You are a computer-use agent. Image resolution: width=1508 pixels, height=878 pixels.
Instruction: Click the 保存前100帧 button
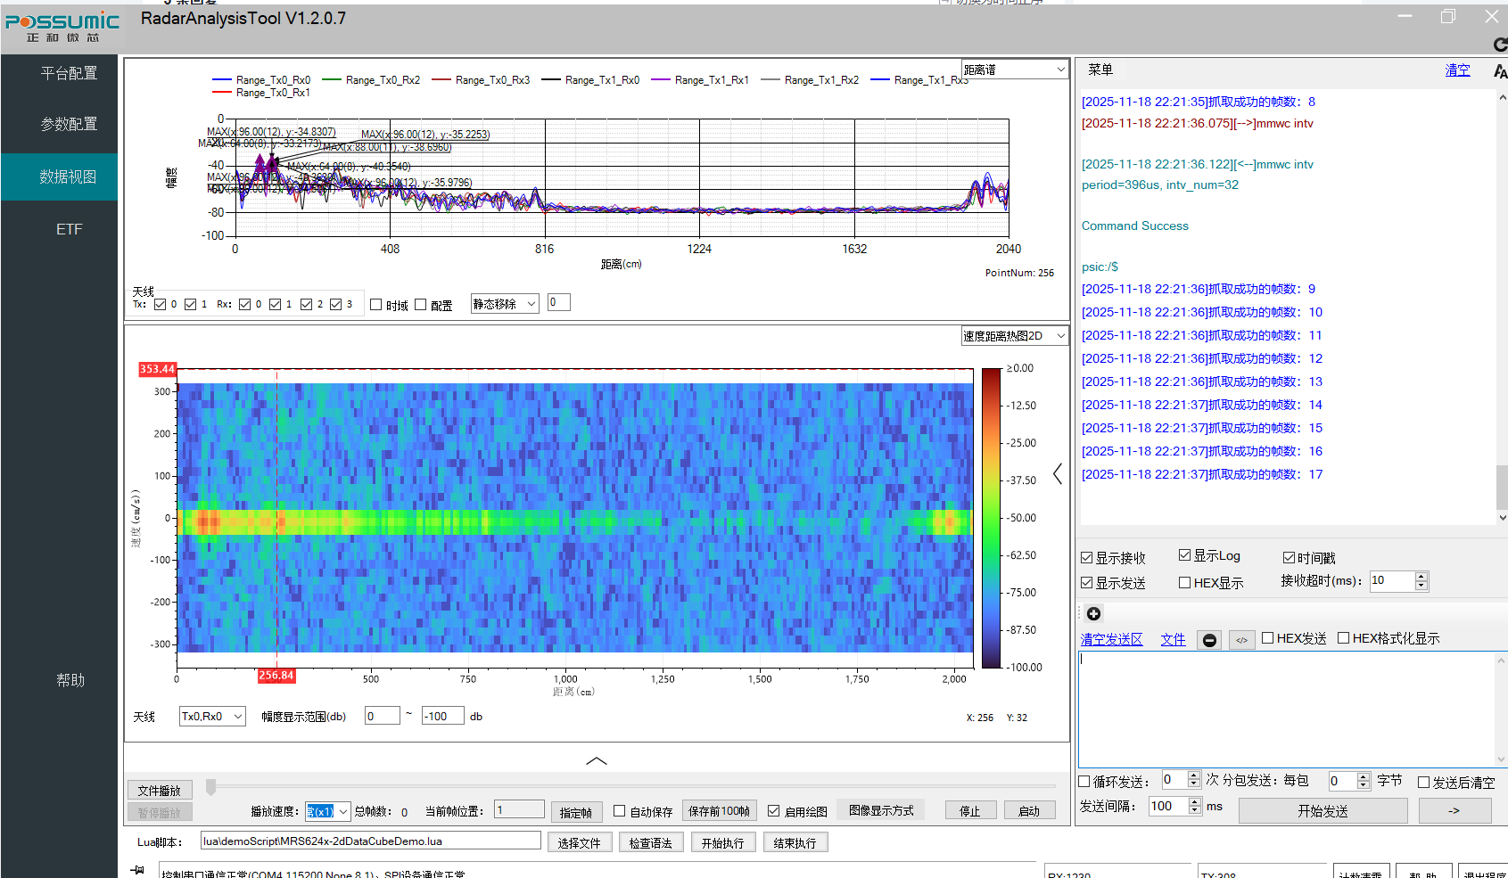[x=719, y=811]
